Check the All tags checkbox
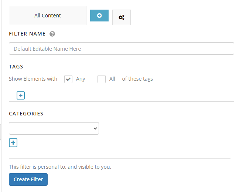This screenshot has height=192, width=246. click(102, 79)
